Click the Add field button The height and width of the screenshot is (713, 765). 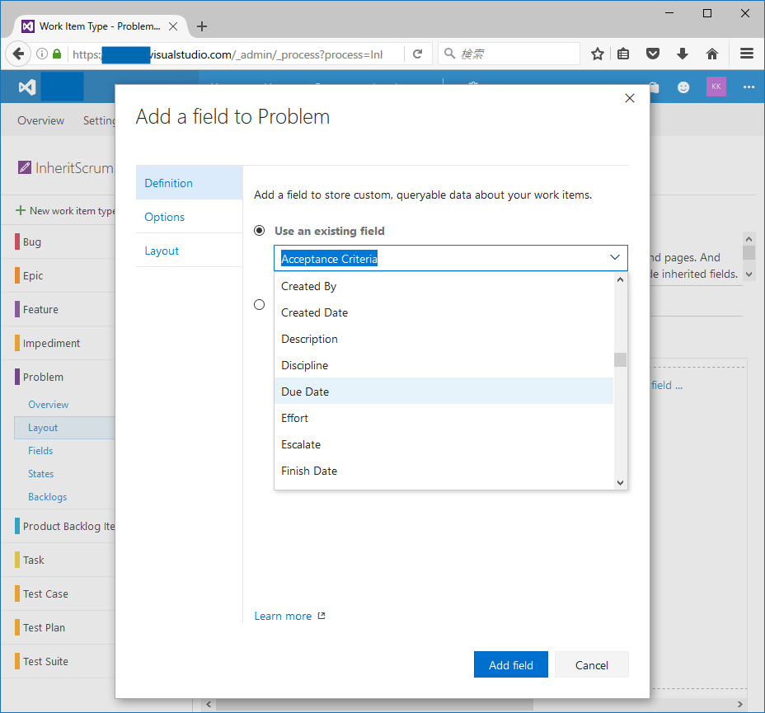(x=511, y=664)
